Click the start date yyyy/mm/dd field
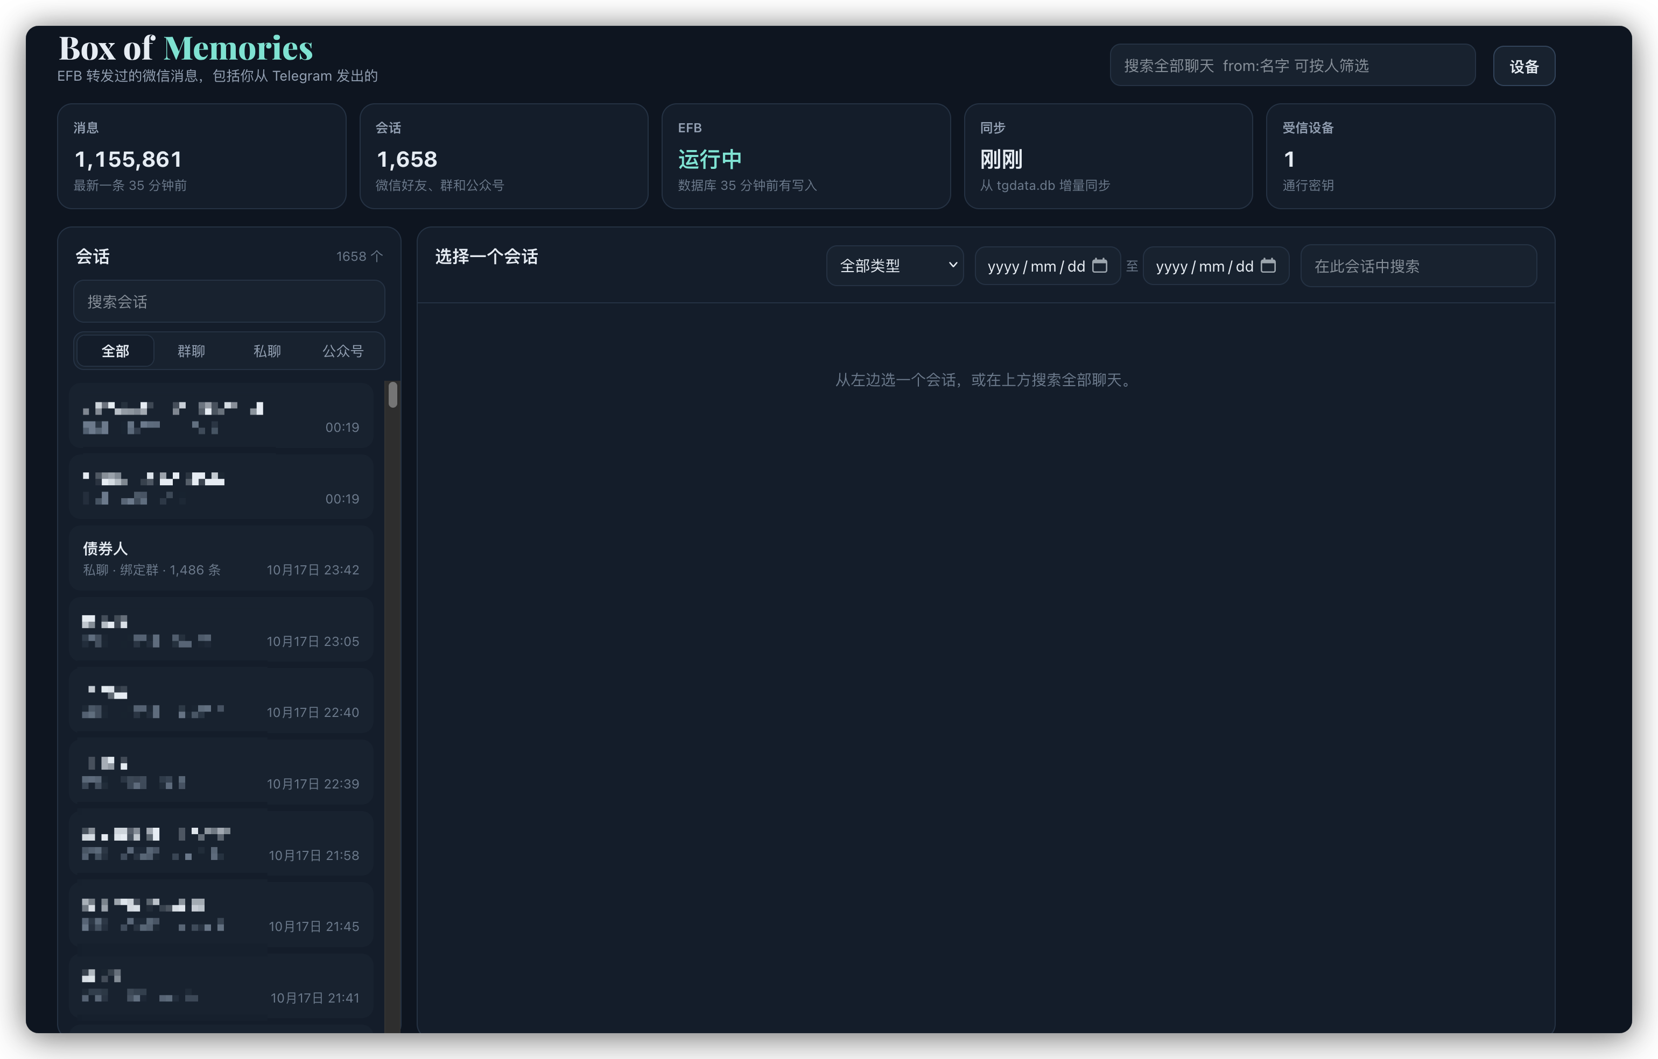 1047,266
